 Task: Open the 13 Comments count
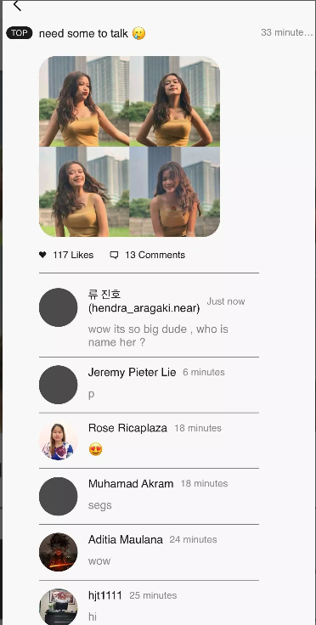[155, 255]
